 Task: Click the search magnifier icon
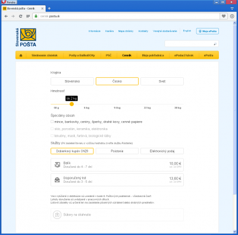pos(215,44)
